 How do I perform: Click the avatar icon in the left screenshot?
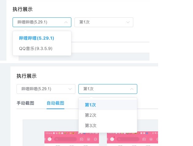(51, 139)
